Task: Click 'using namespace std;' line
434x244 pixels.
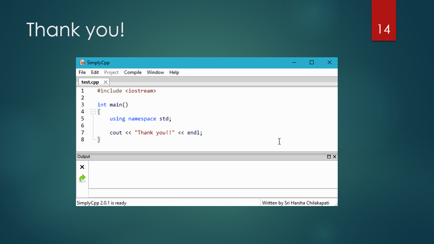Action: tap(141, 119)
